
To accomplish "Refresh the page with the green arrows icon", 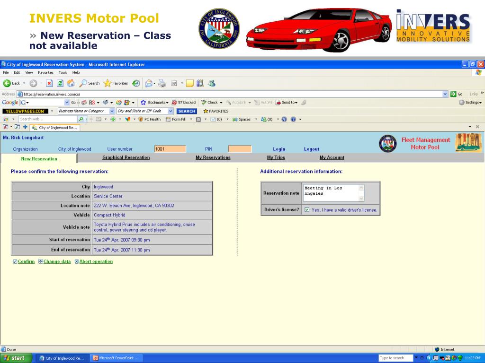I will [60, 83].
